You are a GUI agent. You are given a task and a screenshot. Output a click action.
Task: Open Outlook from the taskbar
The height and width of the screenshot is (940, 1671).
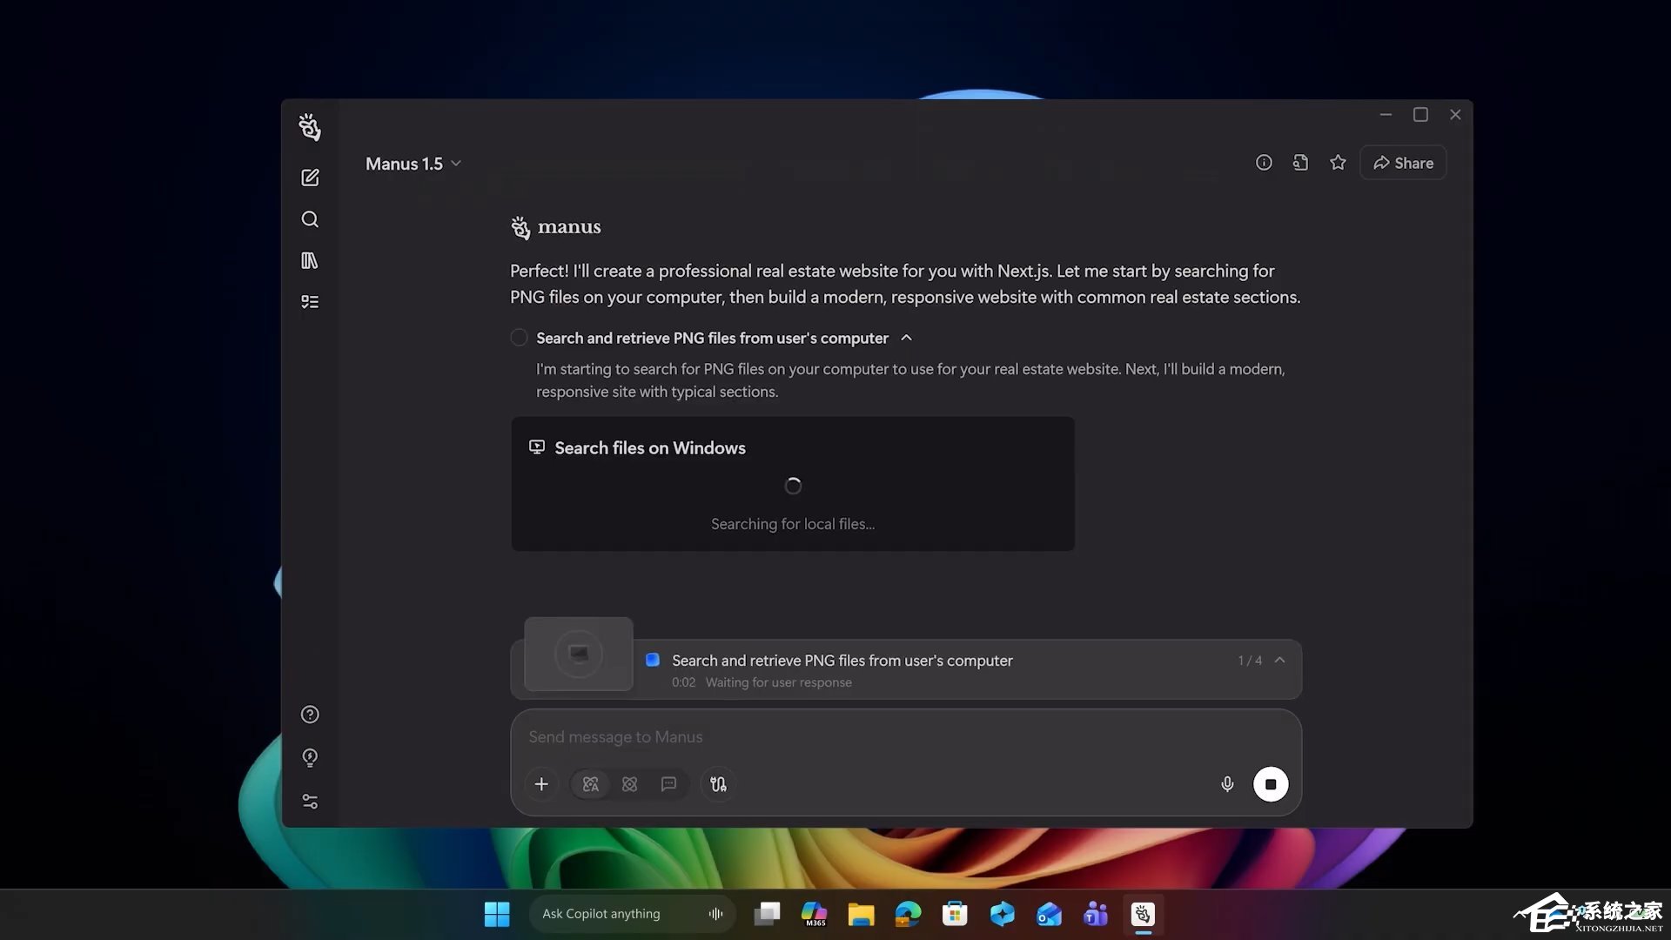1049,914
